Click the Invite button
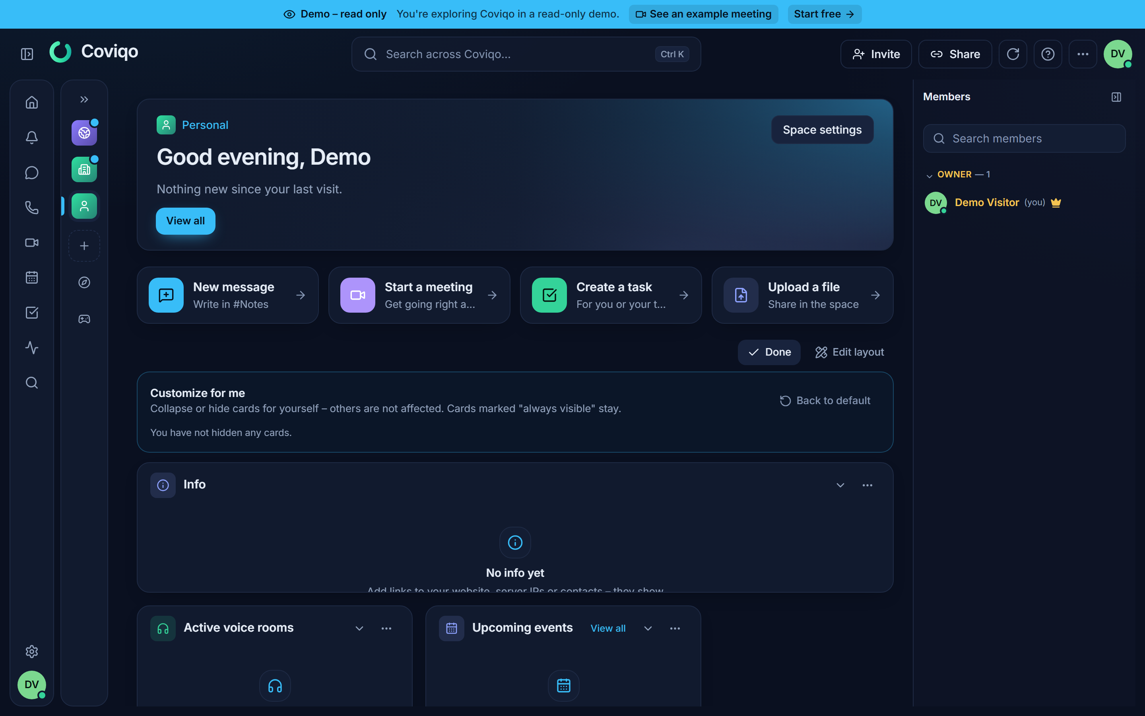The width and height of the screenshot is (1145, 716). [x=876, y=54]
